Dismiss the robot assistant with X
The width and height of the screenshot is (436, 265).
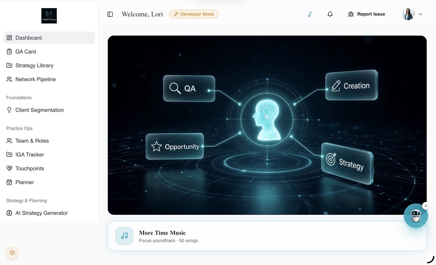(426, 206)
